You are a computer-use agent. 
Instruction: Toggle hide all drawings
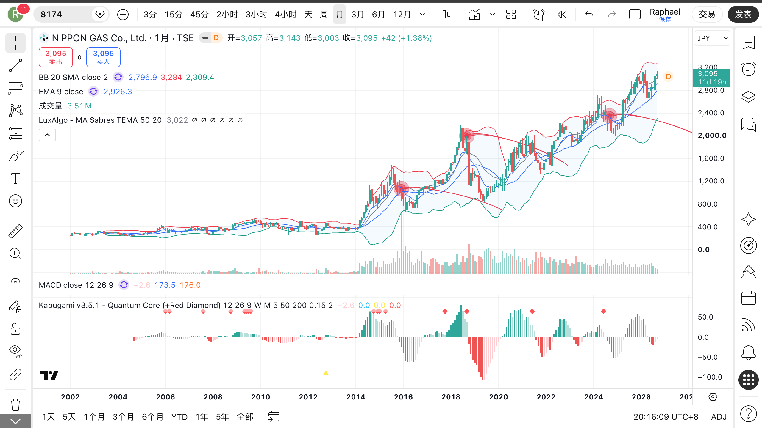(15, 352)
